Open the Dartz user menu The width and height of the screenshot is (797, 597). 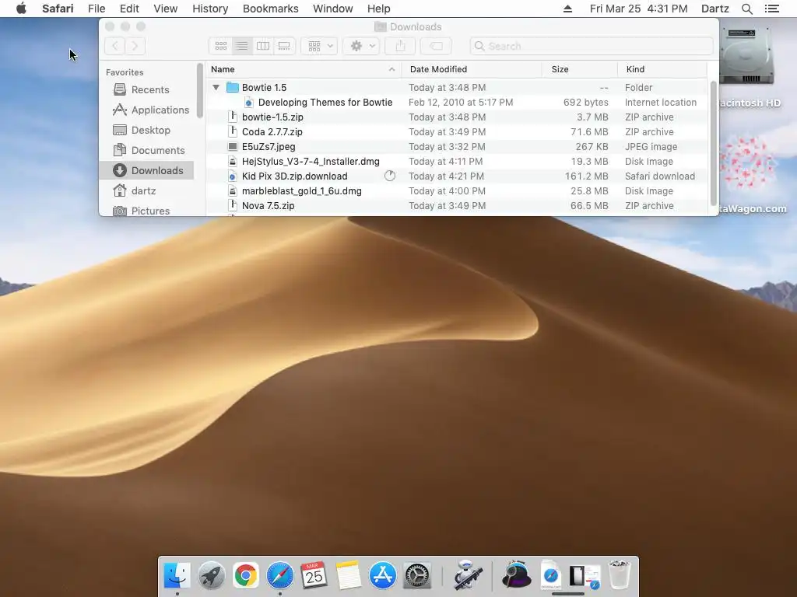point(714,9)
